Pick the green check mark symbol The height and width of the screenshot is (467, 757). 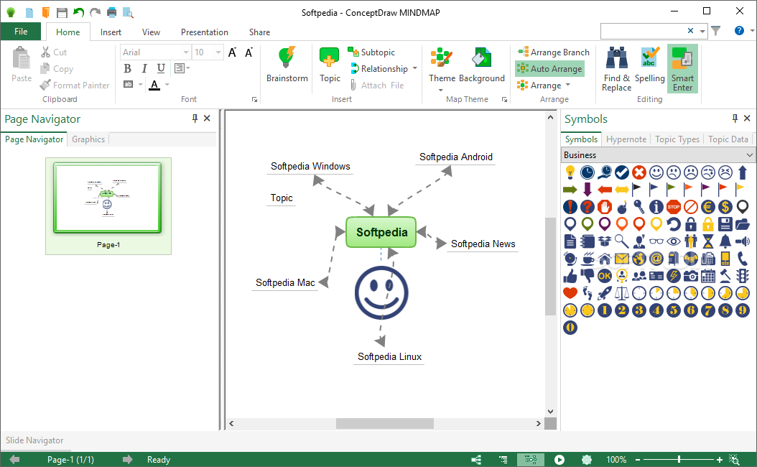pos(622,172)
